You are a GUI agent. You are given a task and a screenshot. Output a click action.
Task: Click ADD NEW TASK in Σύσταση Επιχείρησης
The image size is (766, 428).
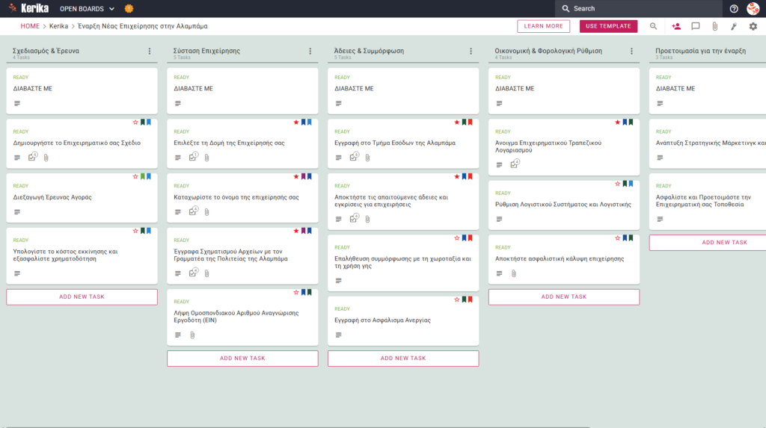(242, 359)
